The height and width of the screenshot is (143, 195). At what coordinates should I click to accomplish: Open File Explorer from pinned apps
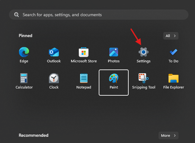(174, 78)
